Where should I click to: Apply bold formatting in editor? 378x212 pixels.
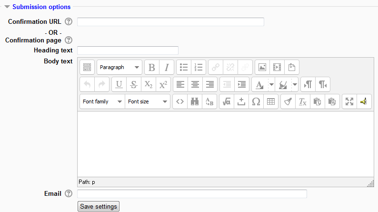coord(152,67)
